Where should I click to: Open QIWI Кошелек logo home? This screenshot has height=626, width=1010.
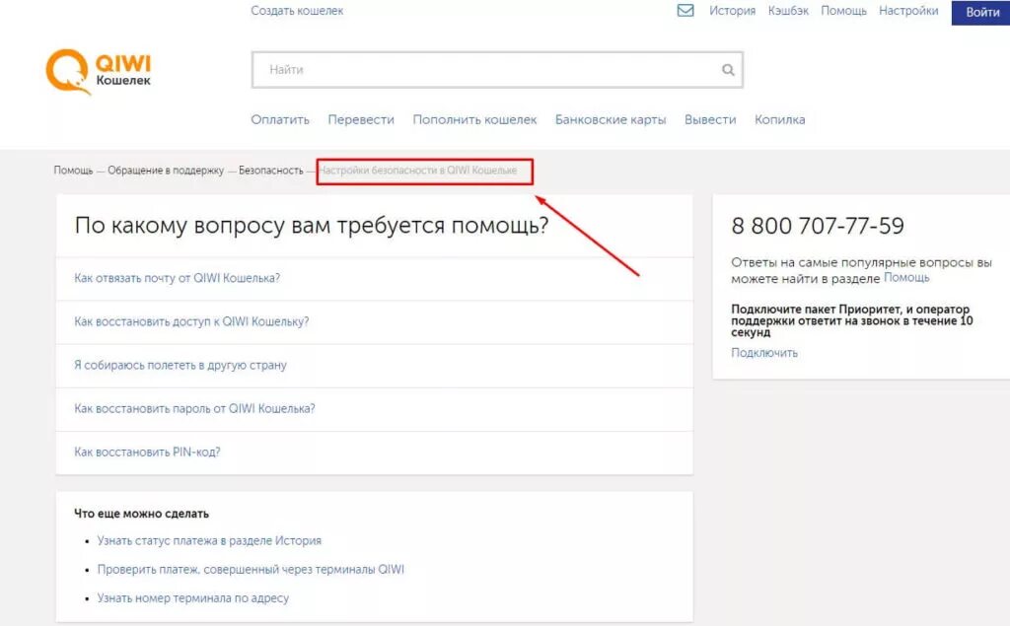pyautogui.click(x=98, y=72)
